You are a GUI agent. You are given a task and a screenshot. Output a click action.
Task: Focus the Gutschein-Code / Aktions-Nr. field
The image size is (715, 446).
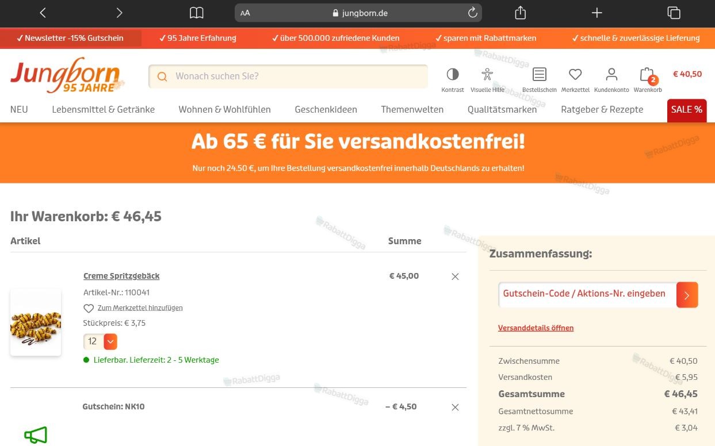(x=587, y=295)
